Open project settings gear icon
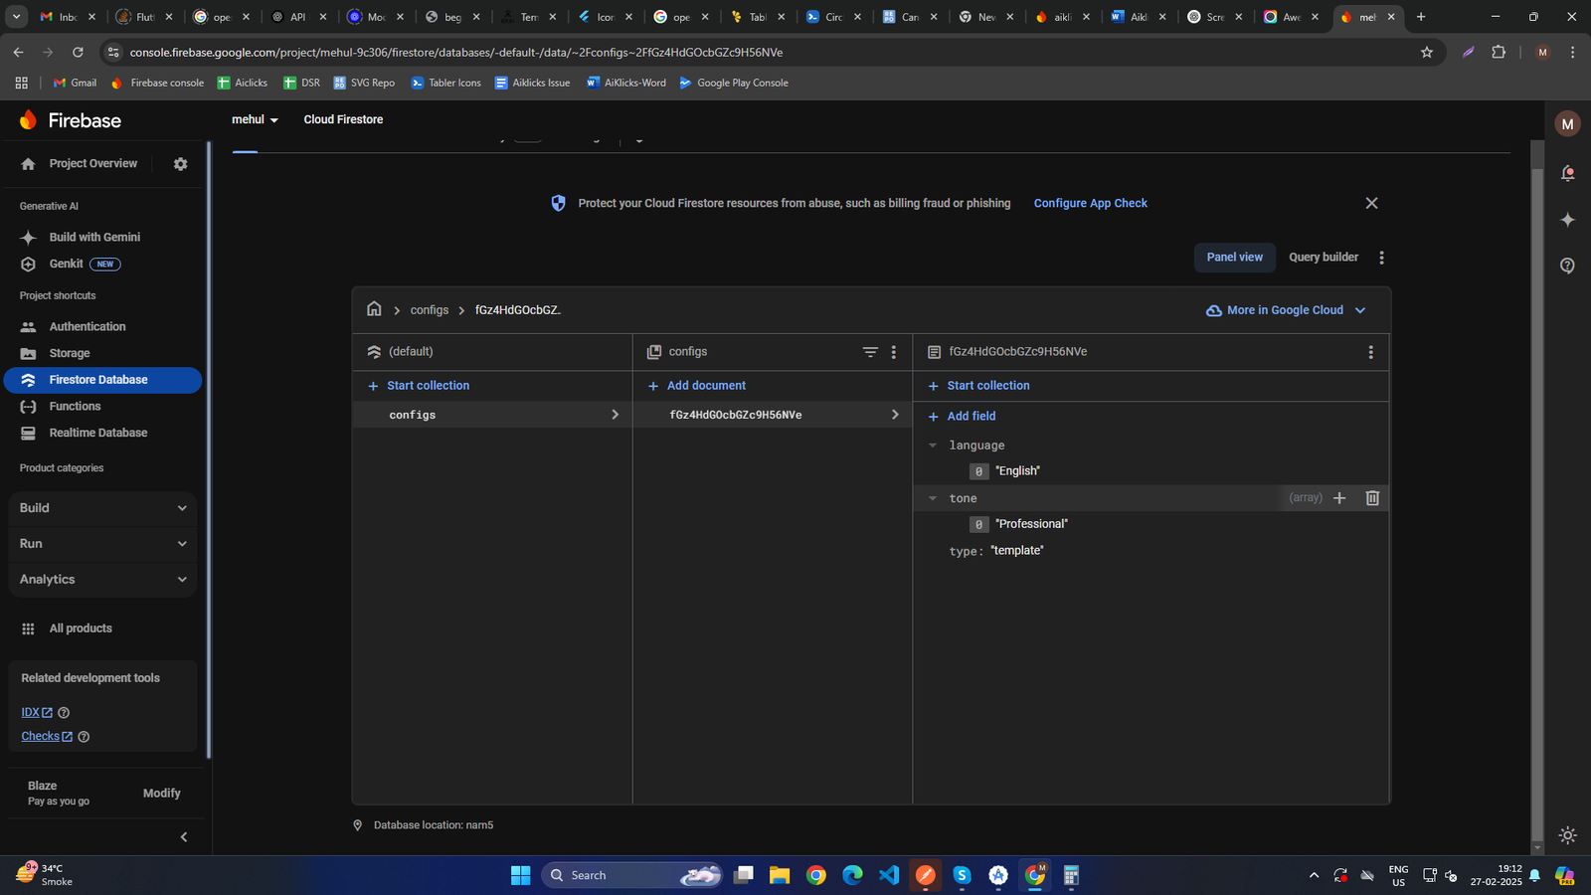Screen dimensions: 1591x895 (x=180, y=164)
